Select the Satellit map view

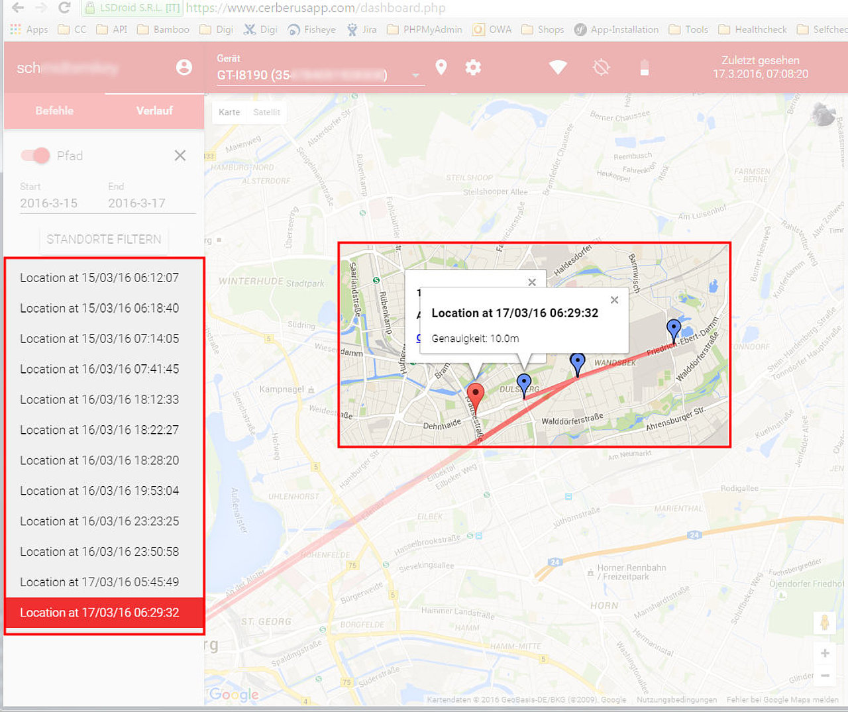click(266, 112)
